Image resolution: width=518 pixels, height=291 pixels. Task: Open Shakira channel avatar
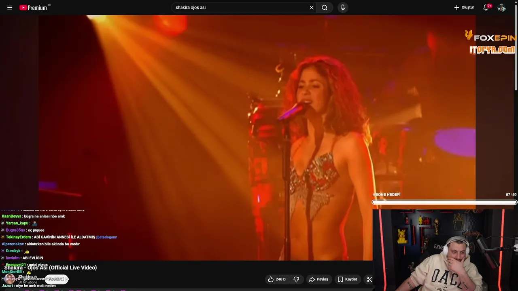click(x=10, y=279)
